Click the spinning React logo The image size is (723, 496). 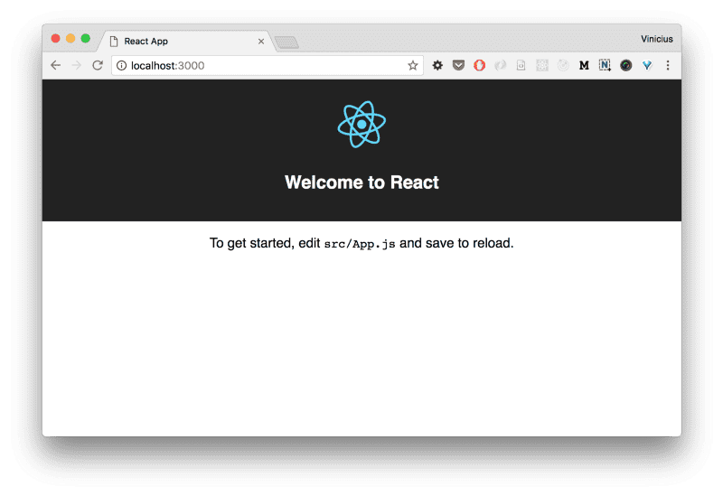click(x=361, y=125)
